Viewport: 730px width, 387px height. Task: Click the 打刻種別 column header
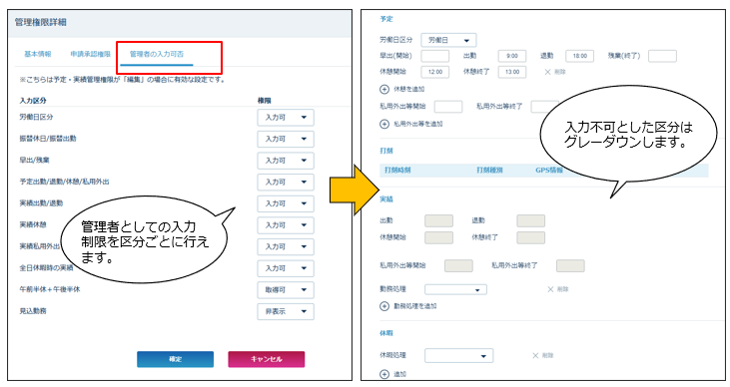point(489,171)
